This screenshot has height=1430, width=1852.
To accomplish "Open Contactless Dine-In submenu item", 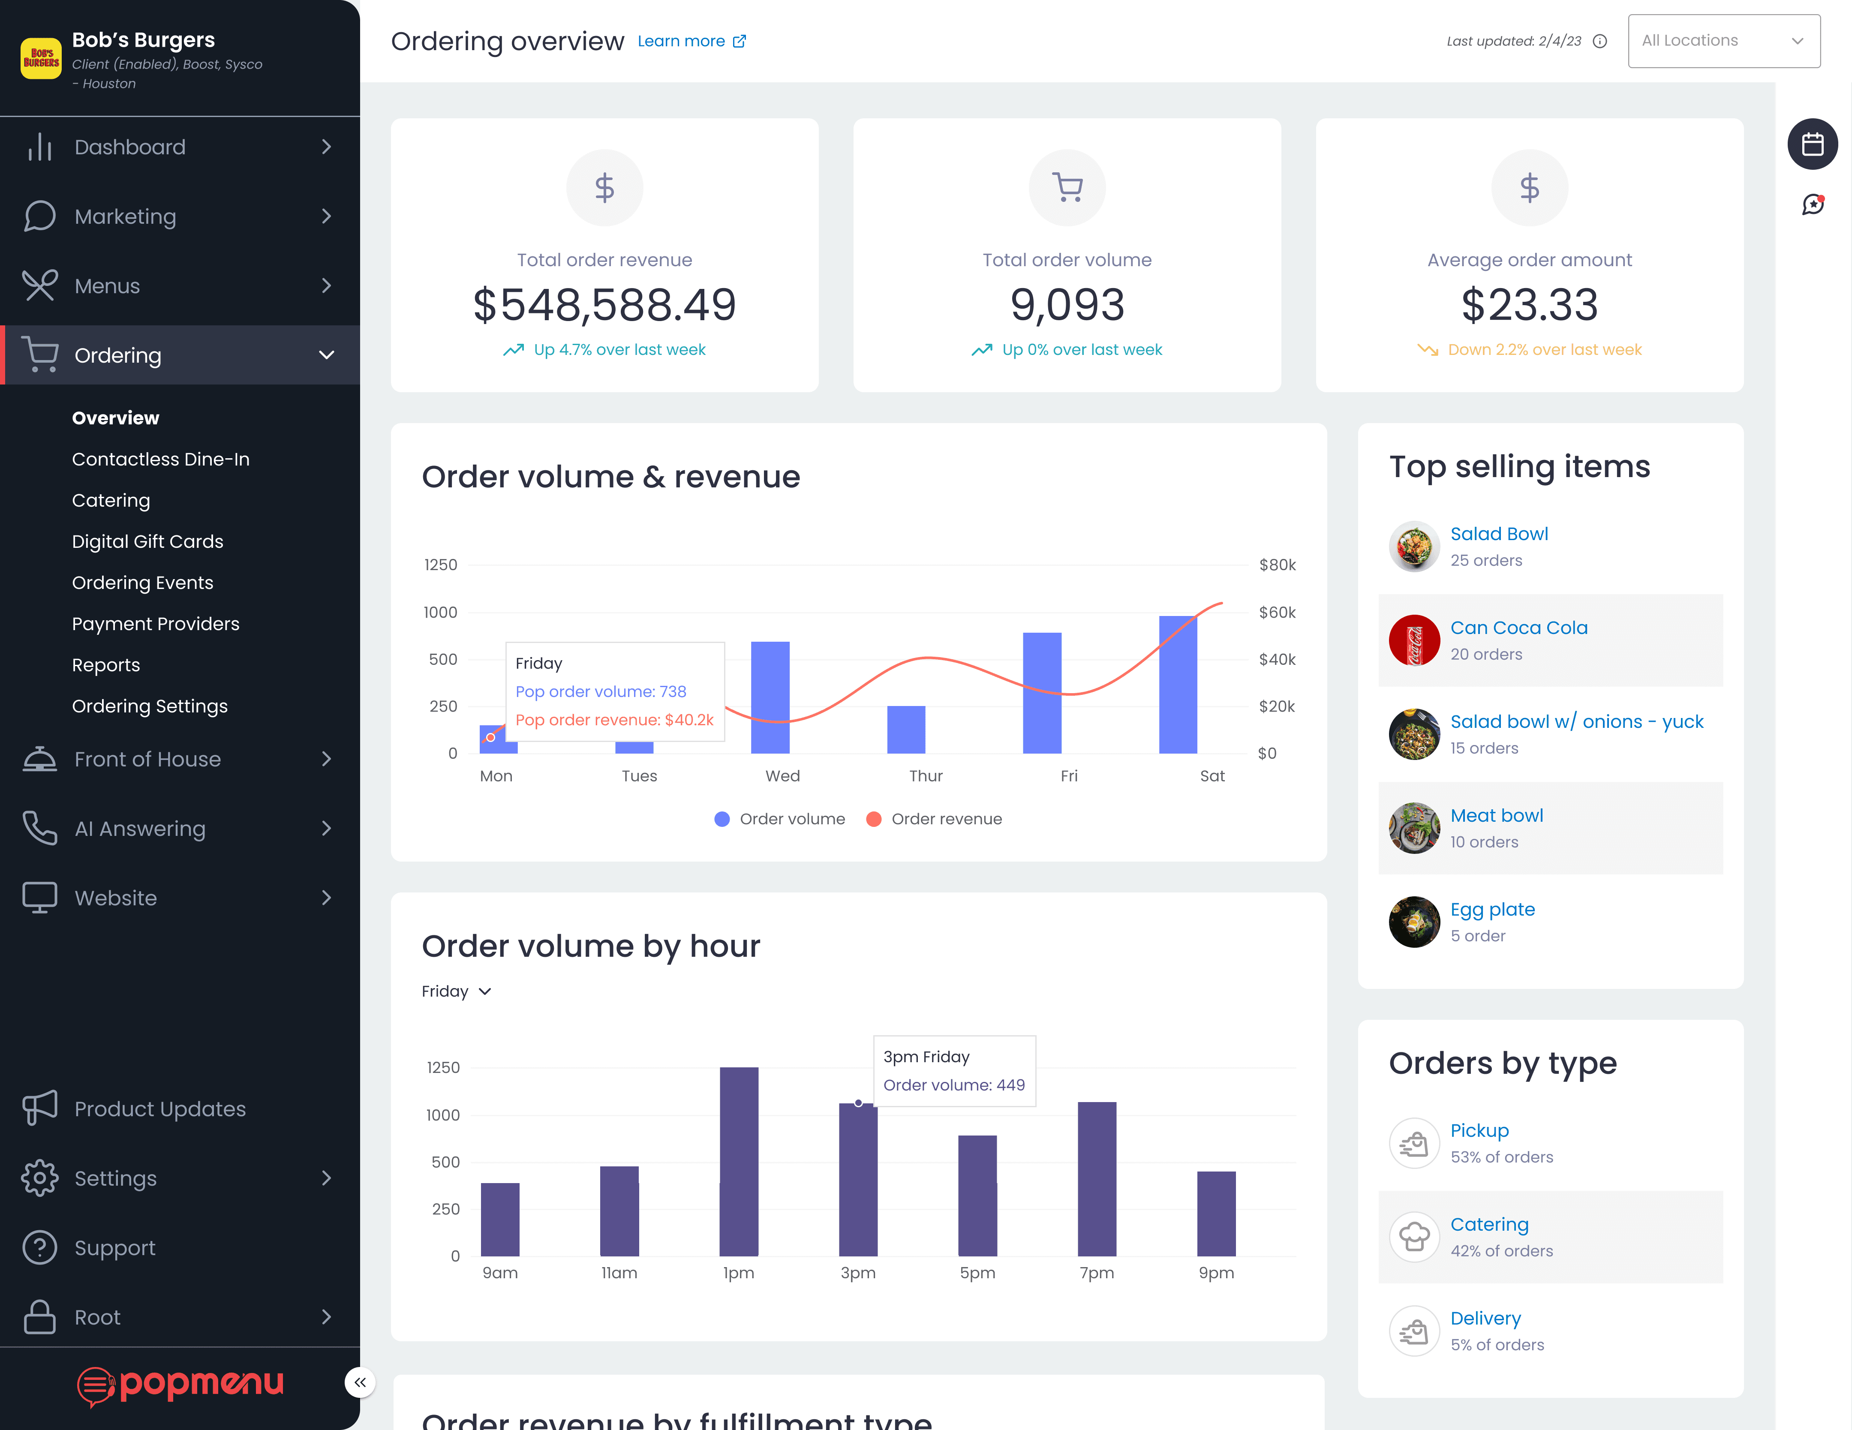I will (x=160, y=459).
